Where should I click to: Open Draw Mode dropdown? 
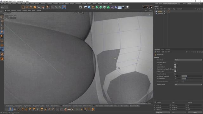(188, 60)
